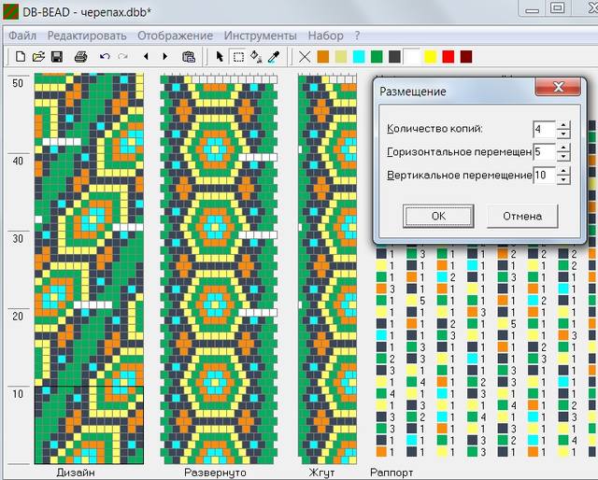Pick the paint bucket fill tool
This screenshot has width=598, height=480.
256,57
